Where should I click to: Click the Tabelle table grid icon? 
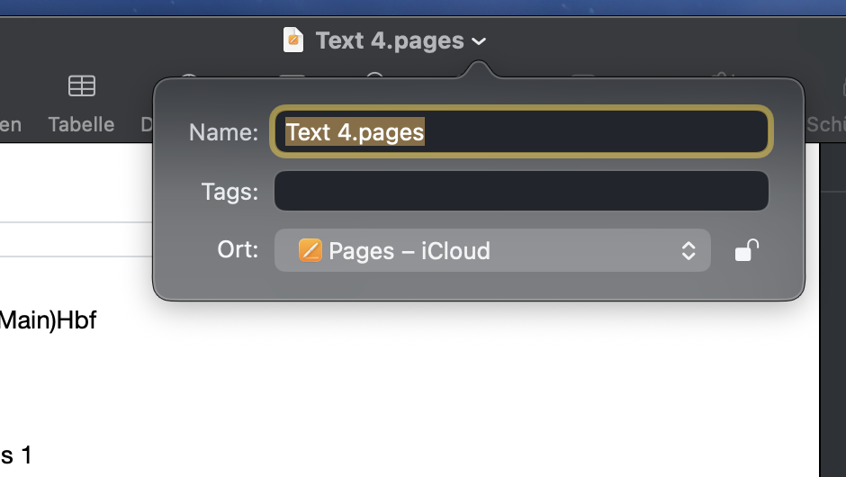[82, 86]
